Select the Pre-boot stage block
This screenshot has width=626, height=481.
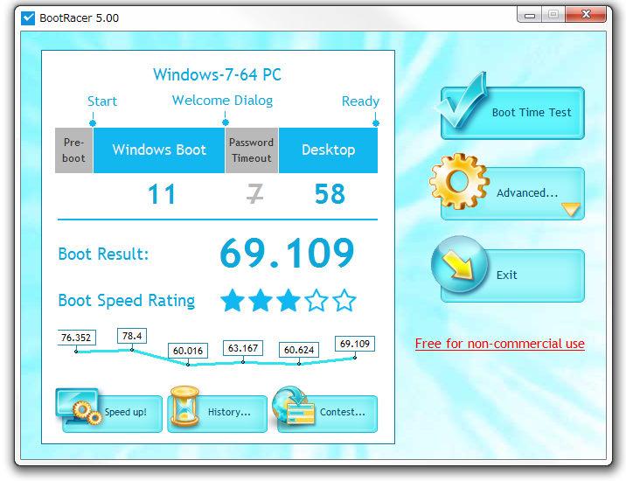73,150
